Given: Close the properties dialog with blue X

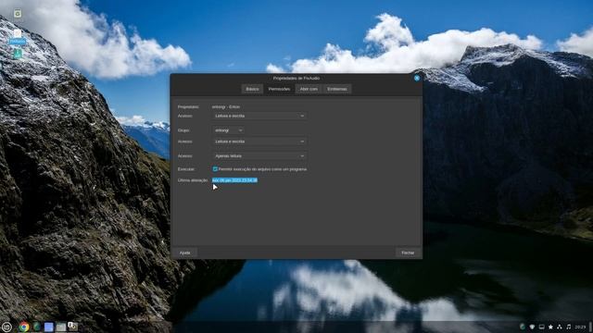Looking at the screenshot, I should coord(417,78).
